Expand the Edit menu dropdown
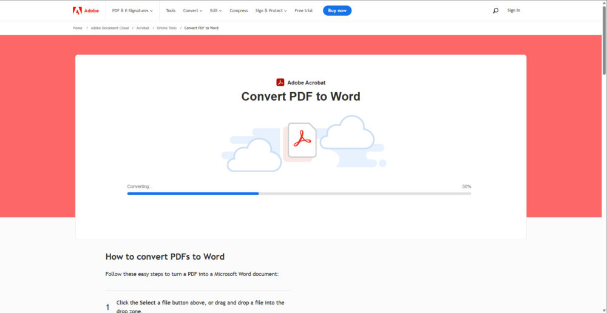Viewport: 607px width, 313px height. [215, 11]
